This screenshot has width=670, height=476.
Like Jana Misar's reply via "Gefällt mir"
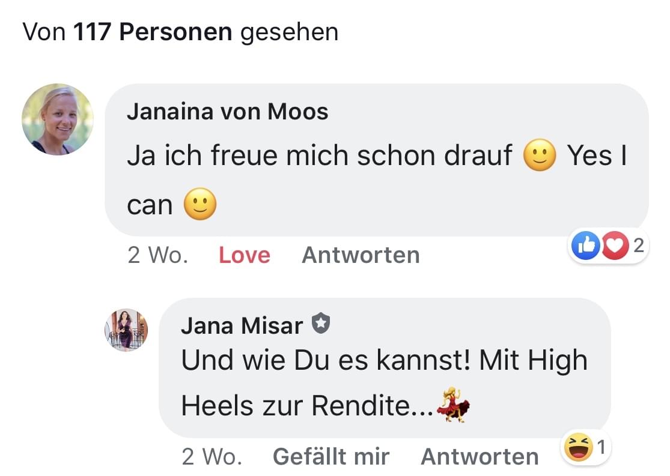coord(330,457)
